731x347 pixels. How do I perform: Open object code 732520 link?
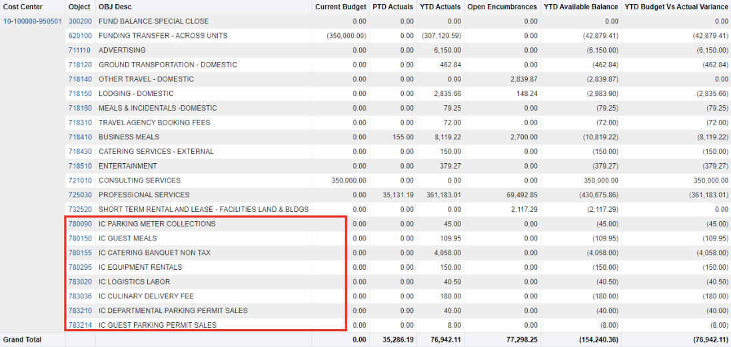[x=80, y=209]
